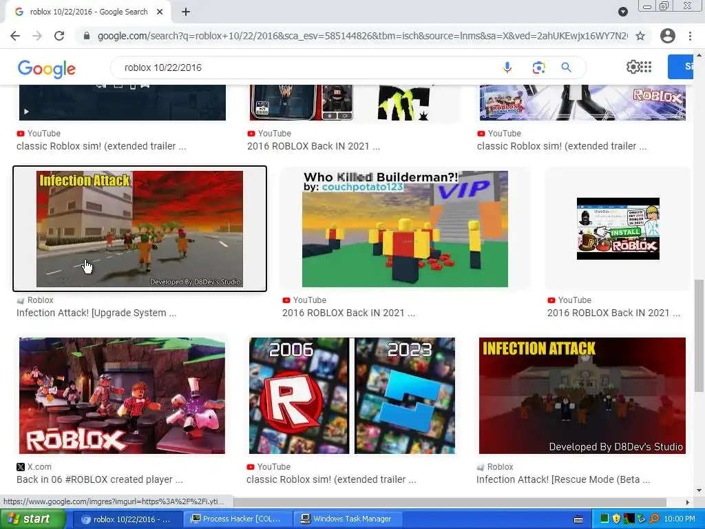Open Google quick settings gear

(x=633, y=67)
